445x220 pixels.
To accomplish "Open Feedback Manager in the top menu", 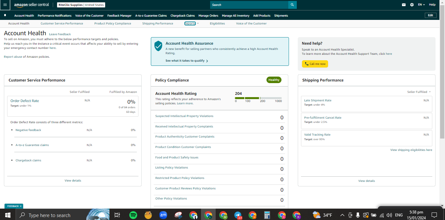I will 120,16.
